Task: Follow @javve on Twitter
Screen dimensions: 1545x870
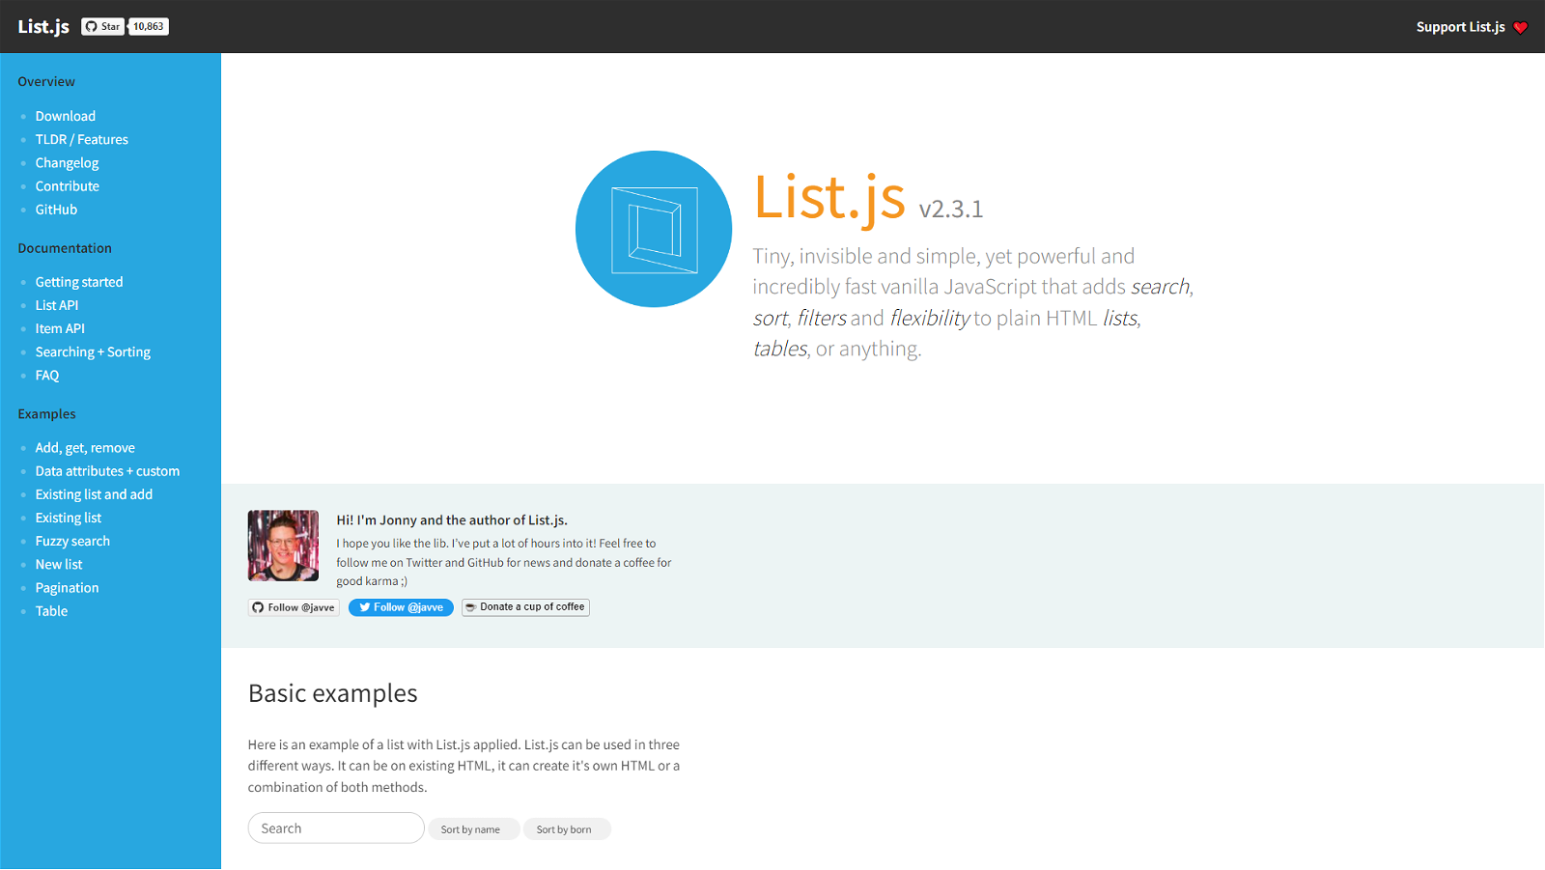Action: pyautogui.click(x=401, y=607)
